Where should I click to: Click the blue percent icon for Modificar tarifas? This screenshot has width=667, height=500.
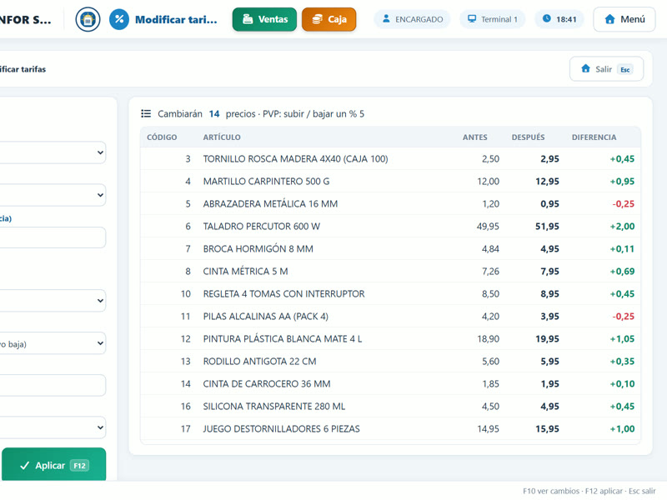point(119,19)
